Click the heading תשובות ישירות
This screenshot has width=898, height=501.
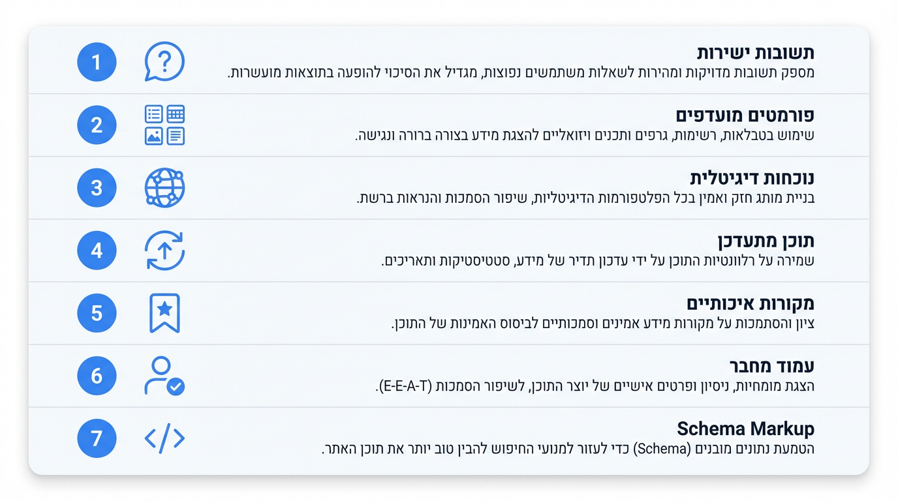[755, 53]
